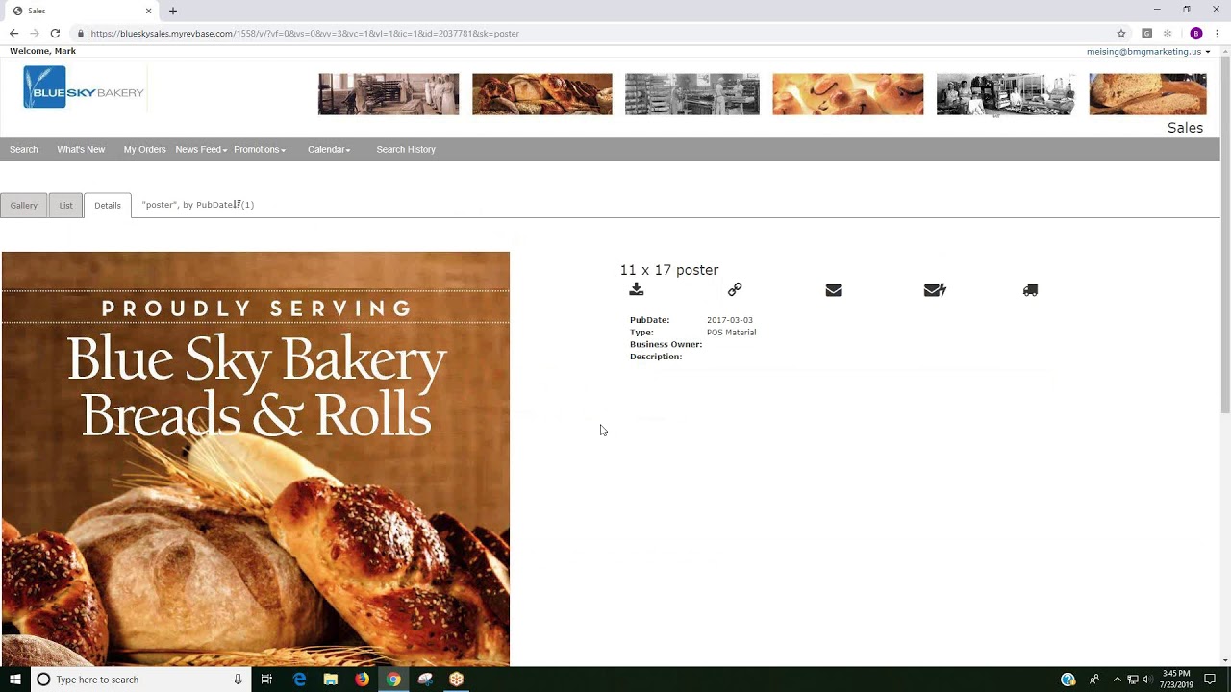Click the quick-send envelope with lightning icon

[x=935, y=290]
